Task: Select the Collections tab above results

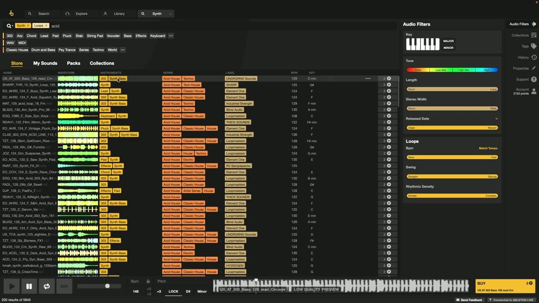Action: (102, 63)
